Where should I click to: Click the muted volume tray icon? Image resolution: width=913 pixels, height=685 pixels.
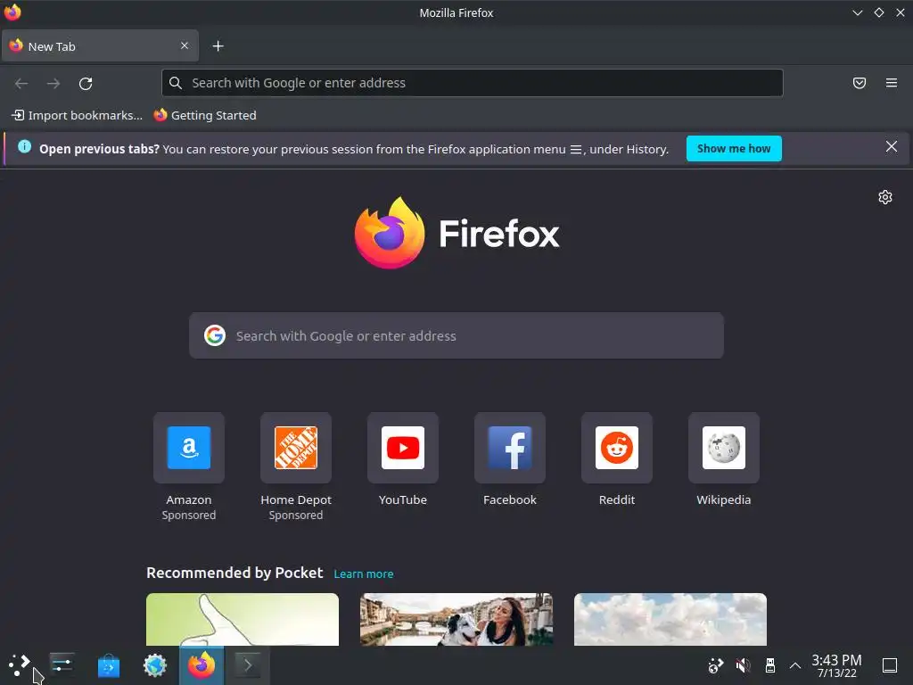pos(743,665)
